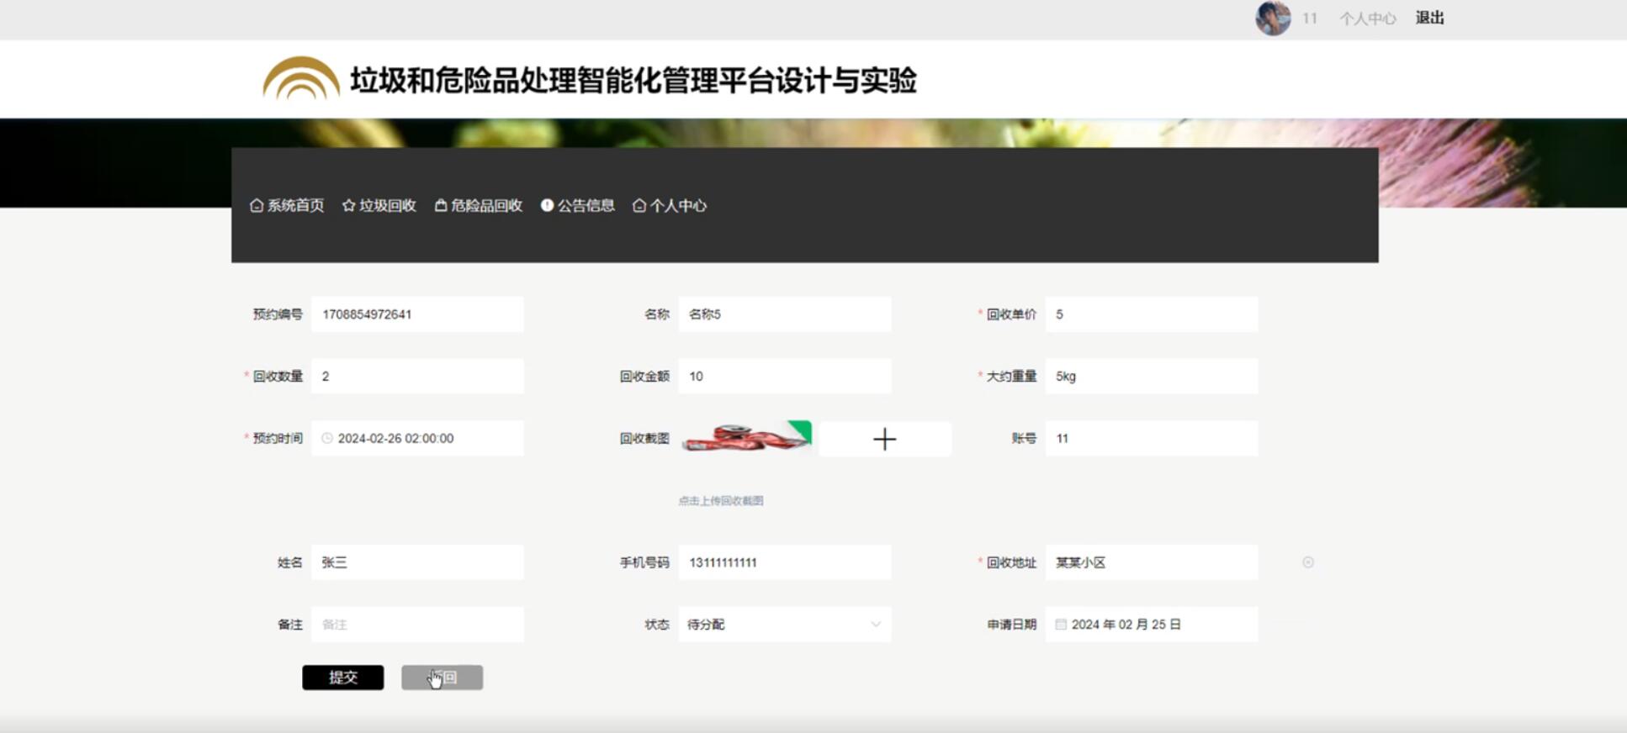Click the house icon beside 个人中心 in the dark nav bar
The height and width of the screenshot is (733, 1627).
[639, 205]
